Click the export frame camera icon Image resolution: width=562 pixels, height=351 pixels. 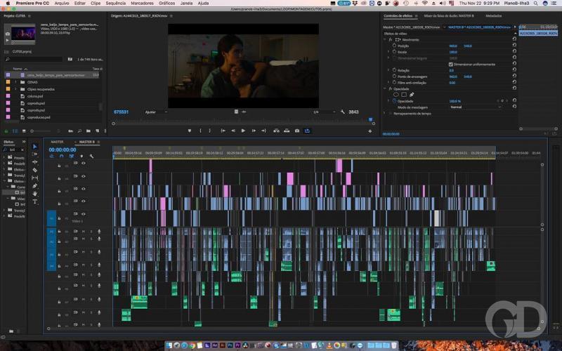pyautogui.click(x=297, y=131)
